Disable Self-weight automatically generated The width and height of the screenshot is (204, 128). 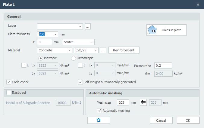80,82
